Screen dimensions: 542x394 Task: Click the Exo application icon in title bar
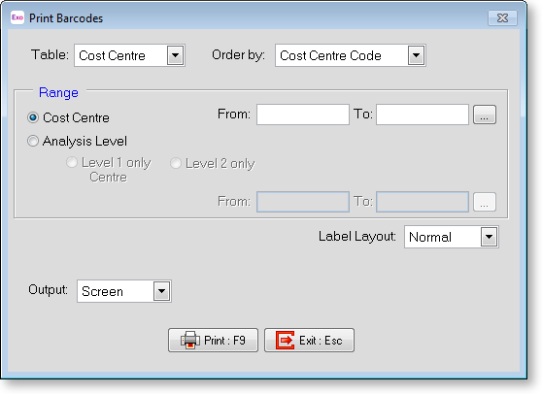click(17, 17)
